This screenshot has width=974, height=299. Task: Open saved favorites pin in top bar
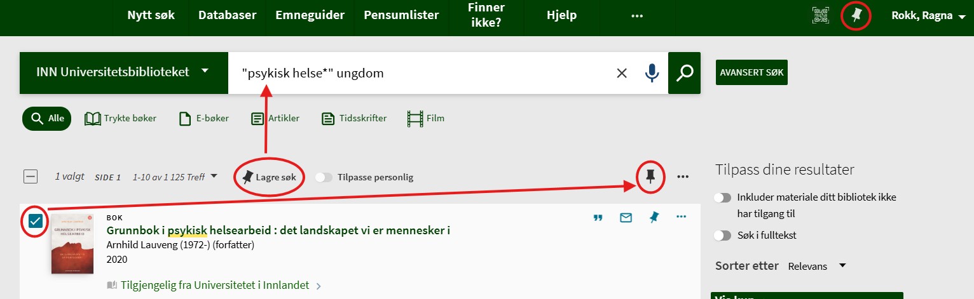tap(856, 16)
